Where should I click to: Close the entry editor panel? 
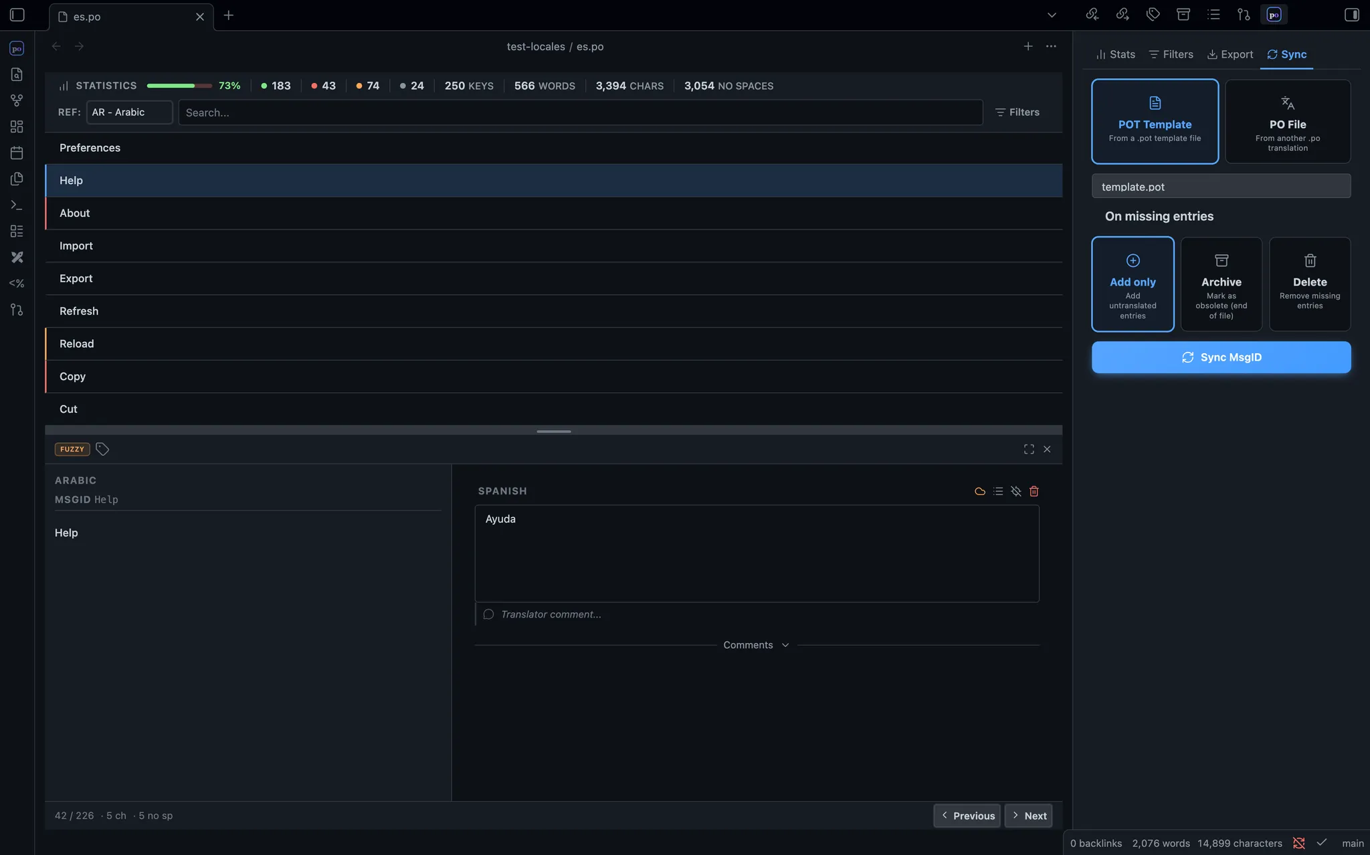click(x=1047, y=449)
